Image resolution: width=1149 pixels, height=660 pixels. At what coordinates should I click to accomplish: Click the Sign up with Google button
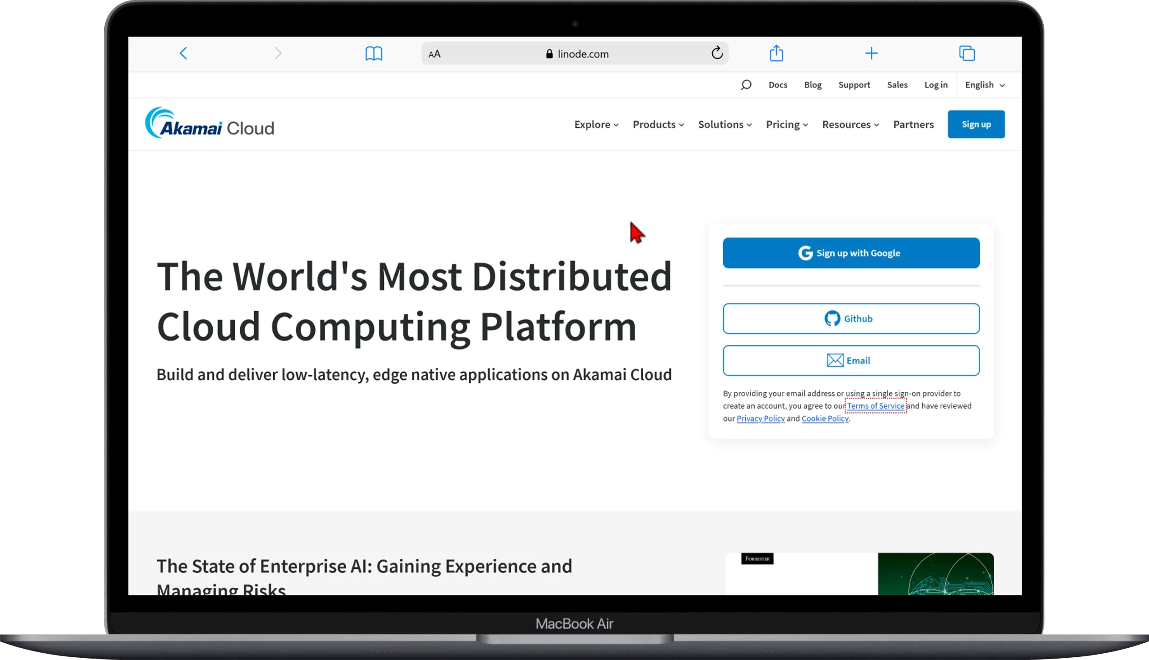click(x=851, y=253)
